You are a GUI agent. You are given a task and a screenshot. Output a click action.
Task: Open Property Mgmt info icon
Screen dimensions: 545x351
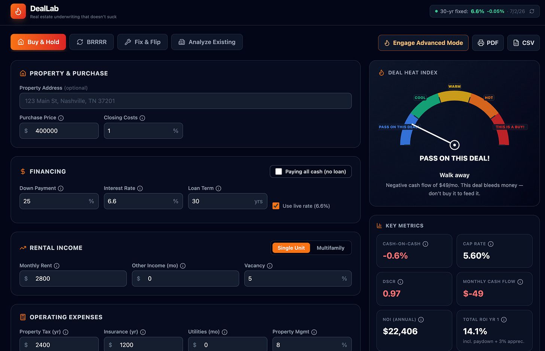tap(314, 332)
